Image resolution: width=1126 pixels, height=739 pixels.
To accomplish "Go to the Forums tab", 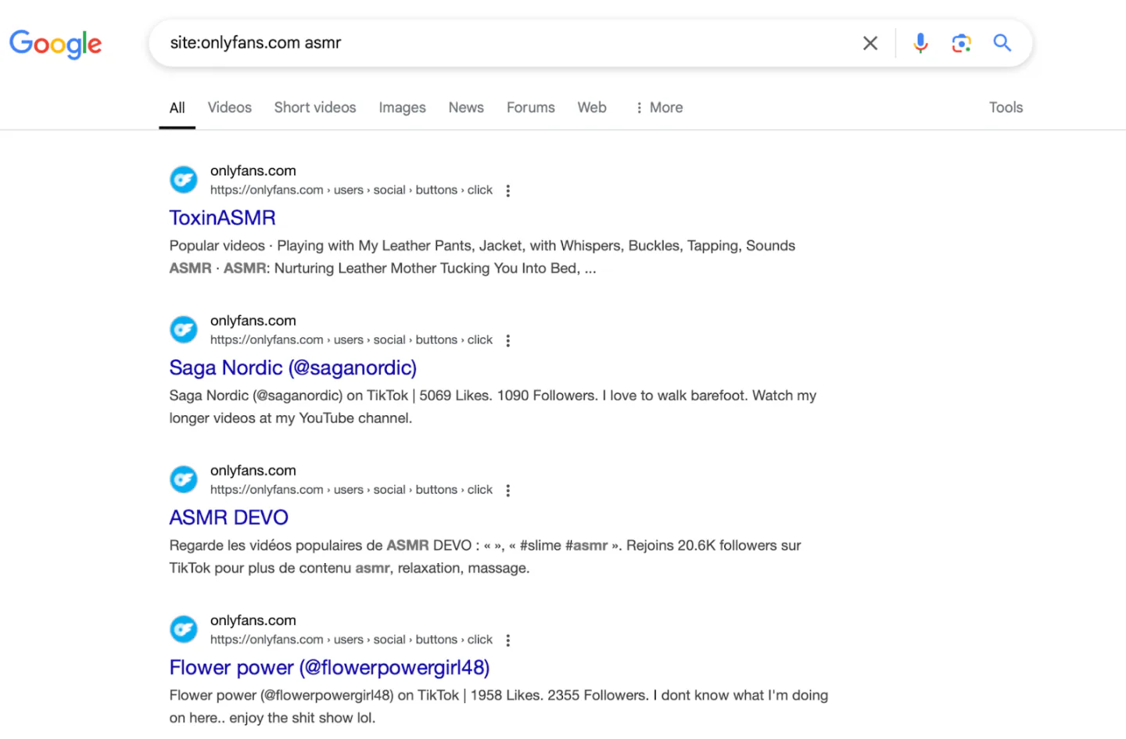I will 531,108.
